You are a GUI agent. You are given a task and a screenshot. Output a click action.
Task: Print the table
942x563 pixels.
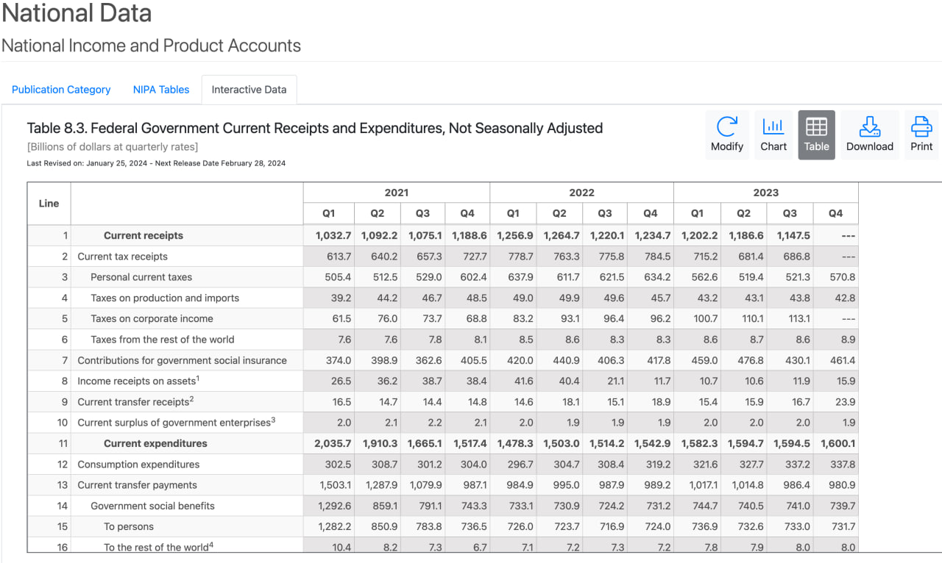click(921, 135)
